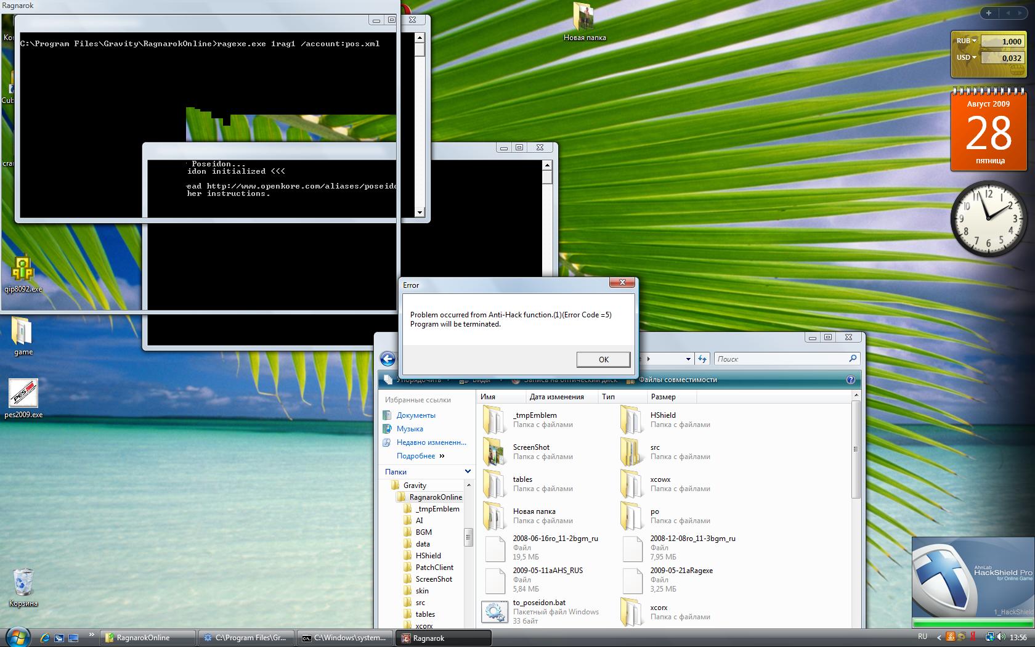Image resolution: width=1035 pixels, height=647 pixels.
Task: Open the Недавно измененные favorite link
Action: click(x=431, y=442)
